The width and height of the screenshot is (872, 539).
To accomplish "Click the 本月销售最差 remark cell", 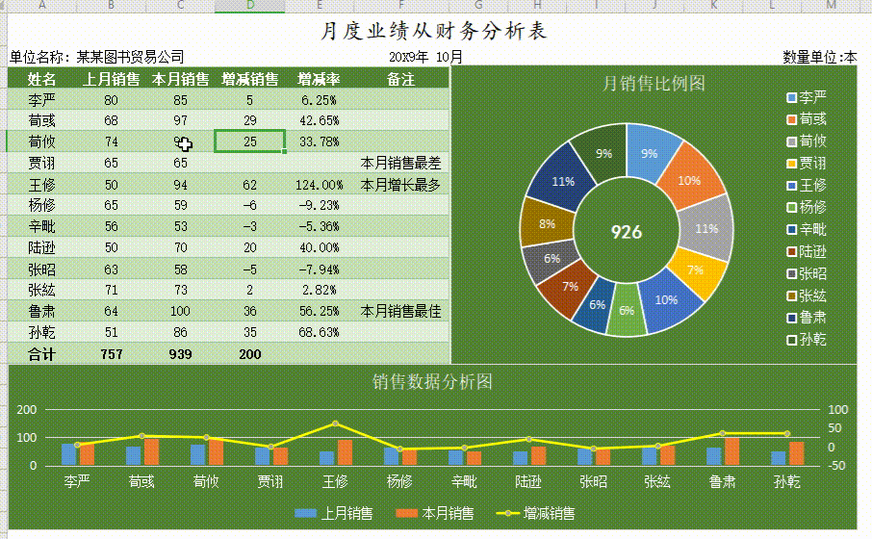I will (400, 163).
